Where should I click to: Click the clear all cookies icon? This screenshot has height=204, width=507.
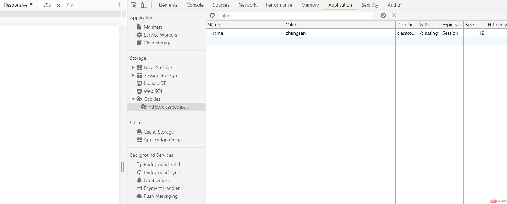point(383,16)
